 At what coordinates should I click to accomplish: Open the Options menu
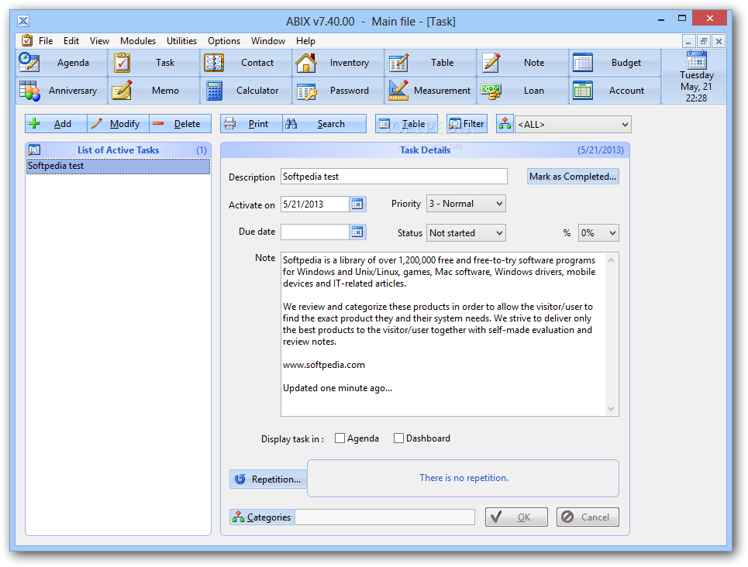click(x=224, y=41)
